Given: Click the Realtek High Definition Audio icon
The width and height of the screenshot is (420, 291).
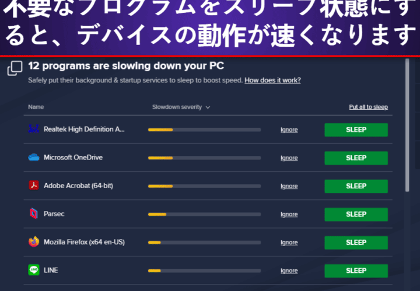Looking at the screenshot, I should point(34,129).
